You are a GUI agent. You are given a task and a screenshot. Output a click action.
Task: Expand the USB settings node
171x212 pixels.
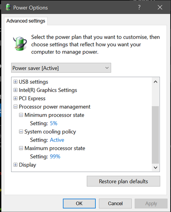pyautogui.click(x=15, y=82)
